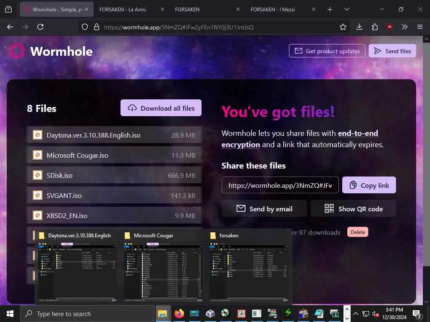Image resolution: width=430 pixels, height=322 pixels.
Task: Open the notification center icon
Action: coord(417,314)
